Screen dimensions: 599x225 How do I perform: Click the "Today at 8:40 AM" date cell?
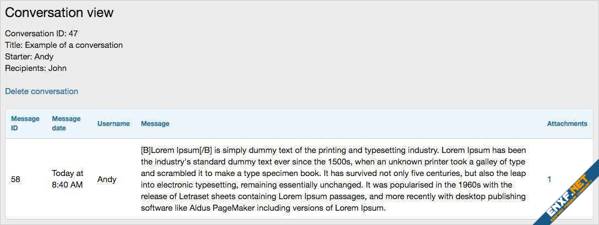[x=67, y=179]
